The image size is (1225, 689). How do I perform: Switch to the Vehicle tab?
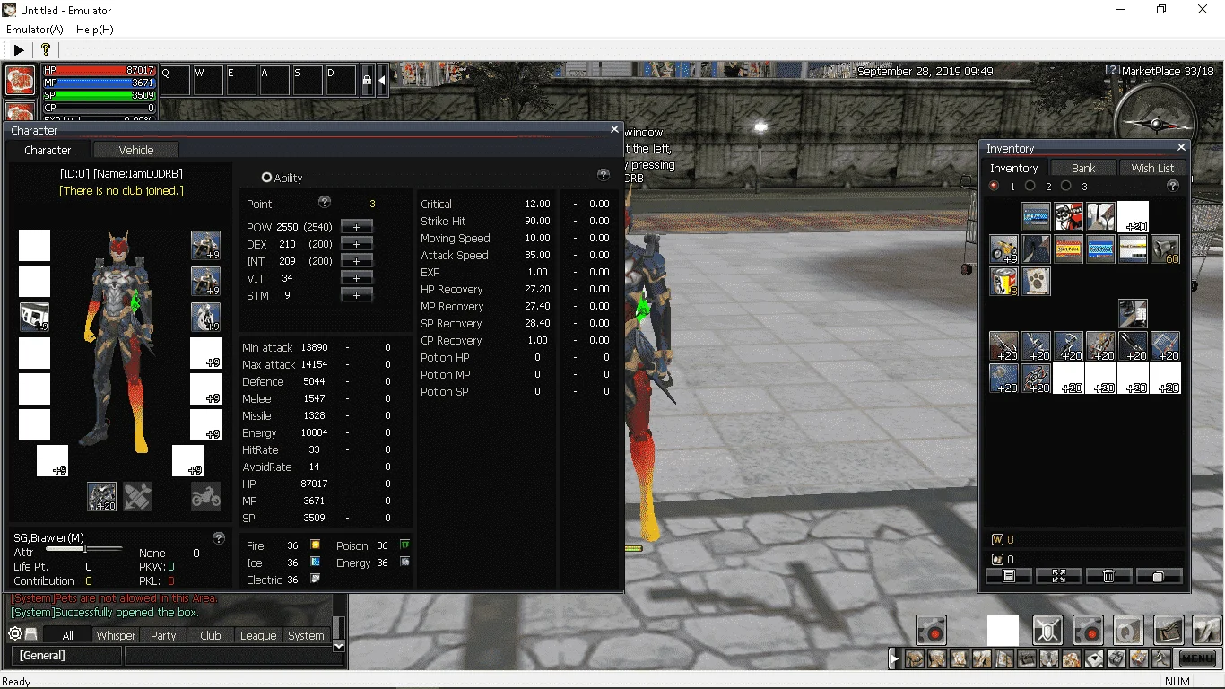point(136,150)
